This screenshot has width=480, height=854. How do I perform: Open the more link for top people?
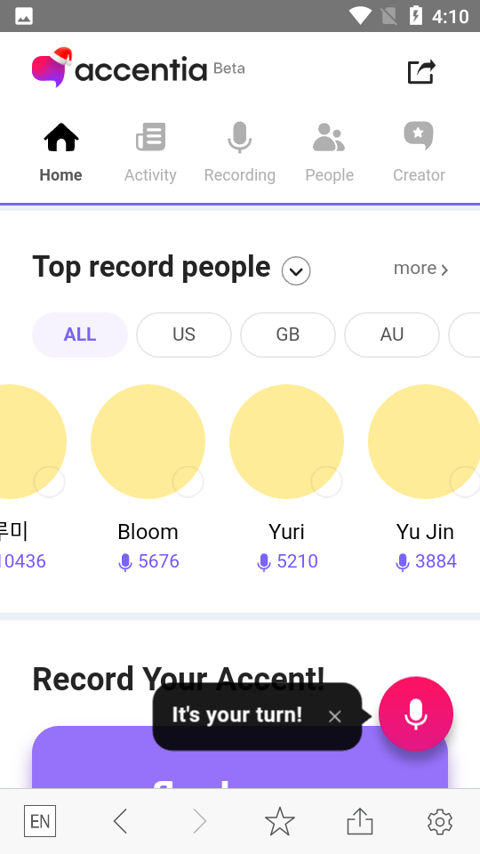pos(420,269)
